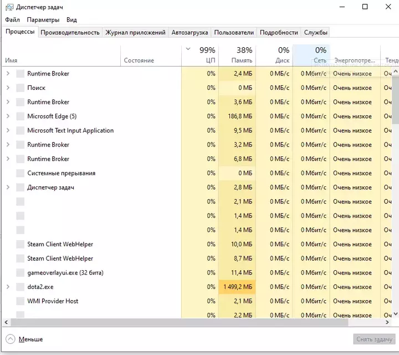Open the Вид menu
This screenshot has width=399, height=355.
(71, 19)
